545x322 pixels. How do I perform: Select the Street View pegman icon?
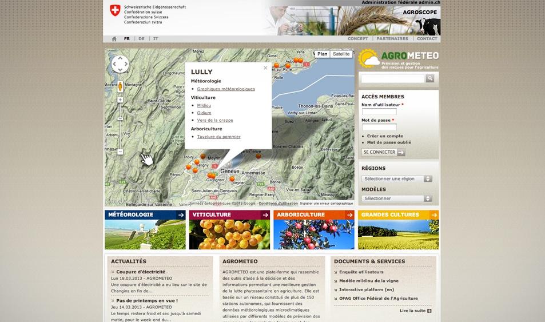[120, 86]
